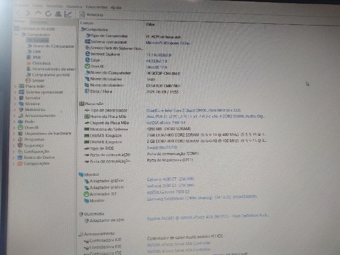Click the Configuração icon in sidebar
The height and width of the screenshot is (255, 340).
[20, 151]
